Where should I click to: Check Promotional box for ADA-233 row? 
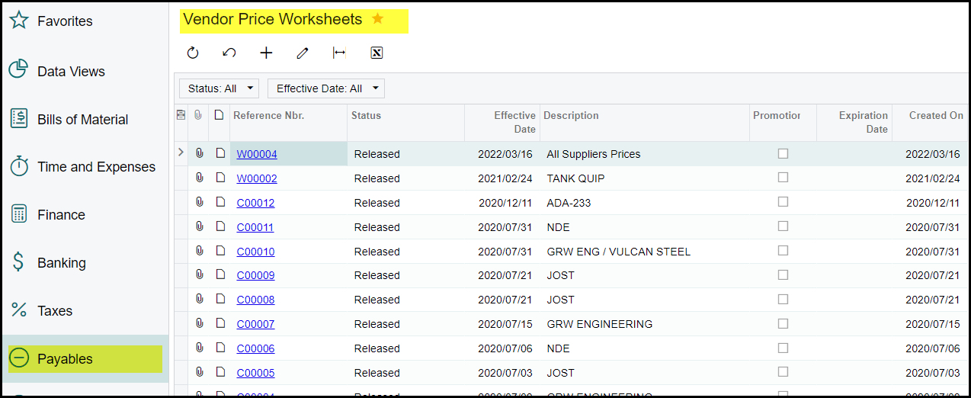click(x=783, y=202)
